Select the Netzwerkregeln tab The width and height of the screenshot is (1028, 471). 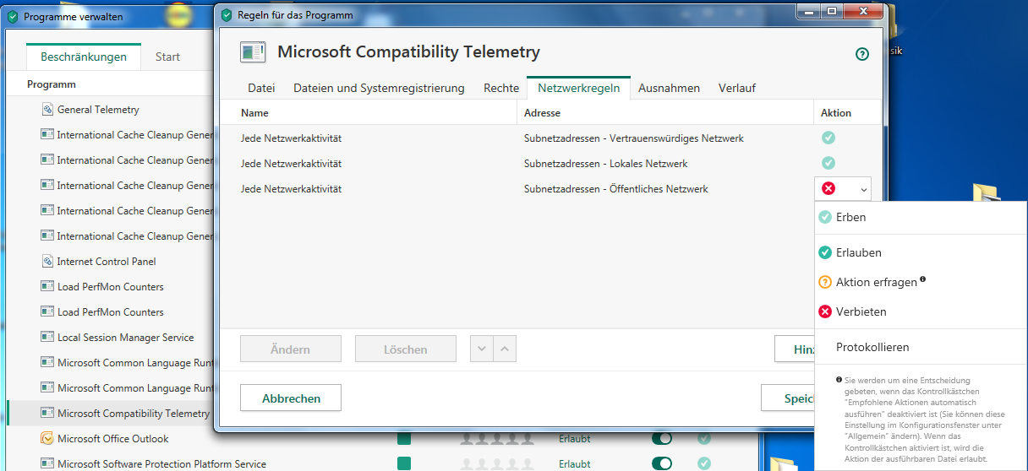(579, 88)
